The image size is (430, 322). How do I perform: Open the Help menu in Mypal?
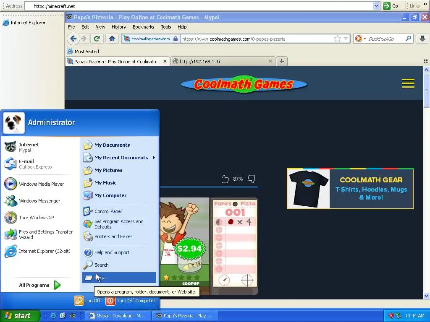(182, 27)
